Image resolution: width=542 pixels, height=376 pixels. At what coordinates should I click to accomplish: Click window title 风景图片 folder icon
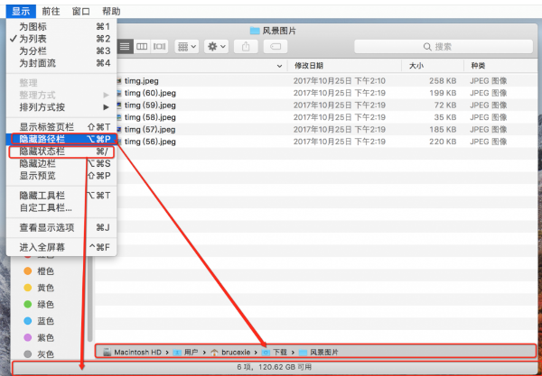tap(255, 31)
